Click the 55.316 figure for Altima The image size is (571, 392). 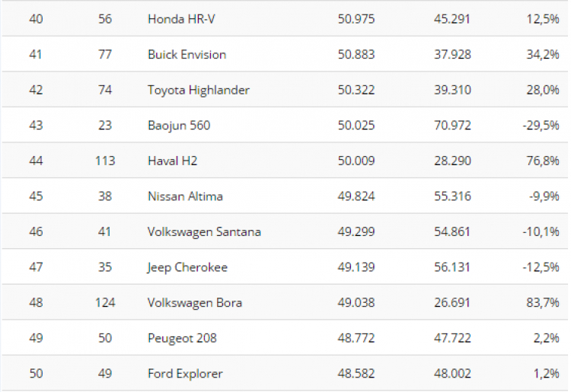coord(452,196)
